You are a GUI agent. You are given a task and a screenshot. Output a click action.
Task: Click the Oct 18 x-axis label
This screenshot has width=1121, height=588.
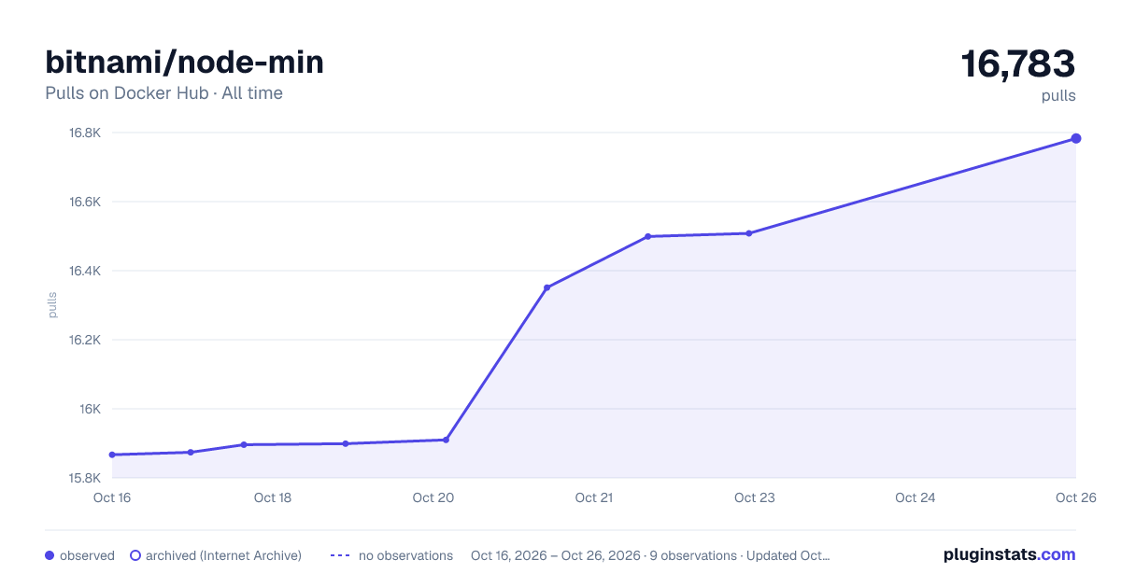tap(273, 497)
